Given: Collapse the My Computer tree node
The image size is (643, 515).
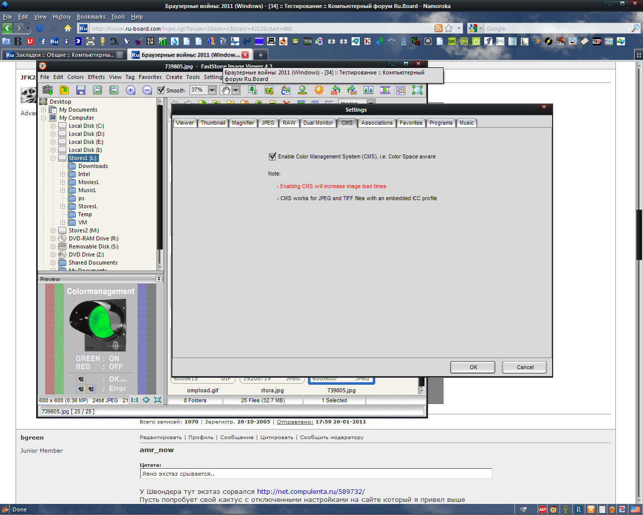Looking at the screenshot, I should pyautogui.click(x=44, y=118).
